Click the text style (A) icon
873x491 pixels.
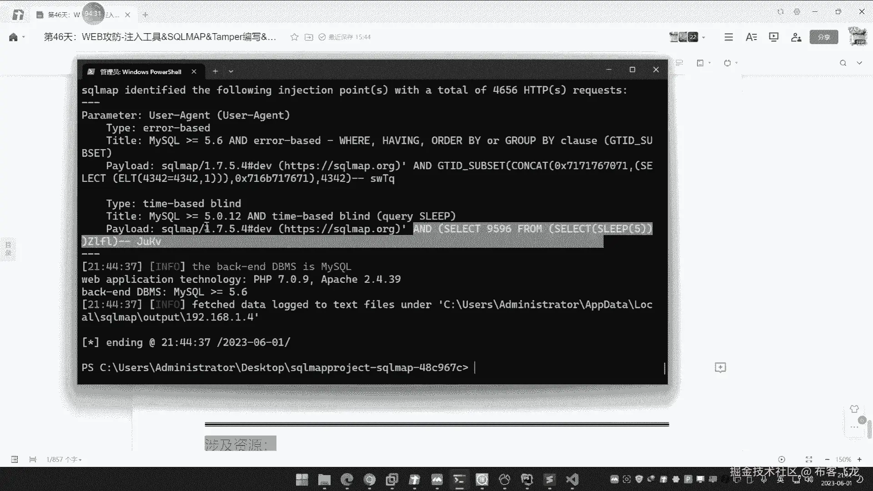coord(751,37)
